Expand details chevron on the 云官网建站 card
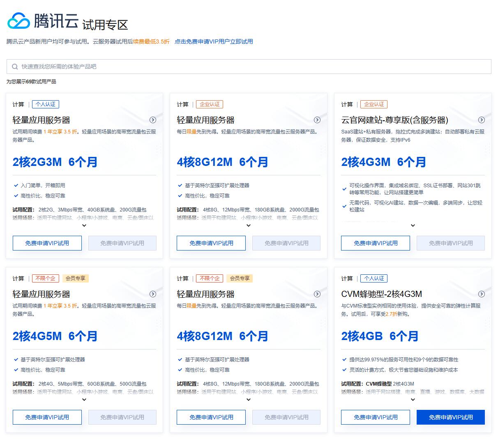Image resolution: width=498 pixels, height=439 pixels. coord(413,225)
